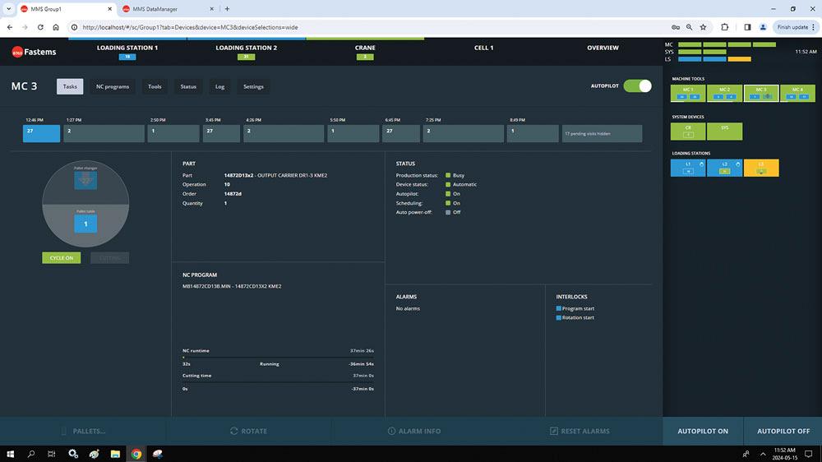This screenshot has height=462, width=822.
Task: Switch to the NC programs tab
Action: click(113, 86)
